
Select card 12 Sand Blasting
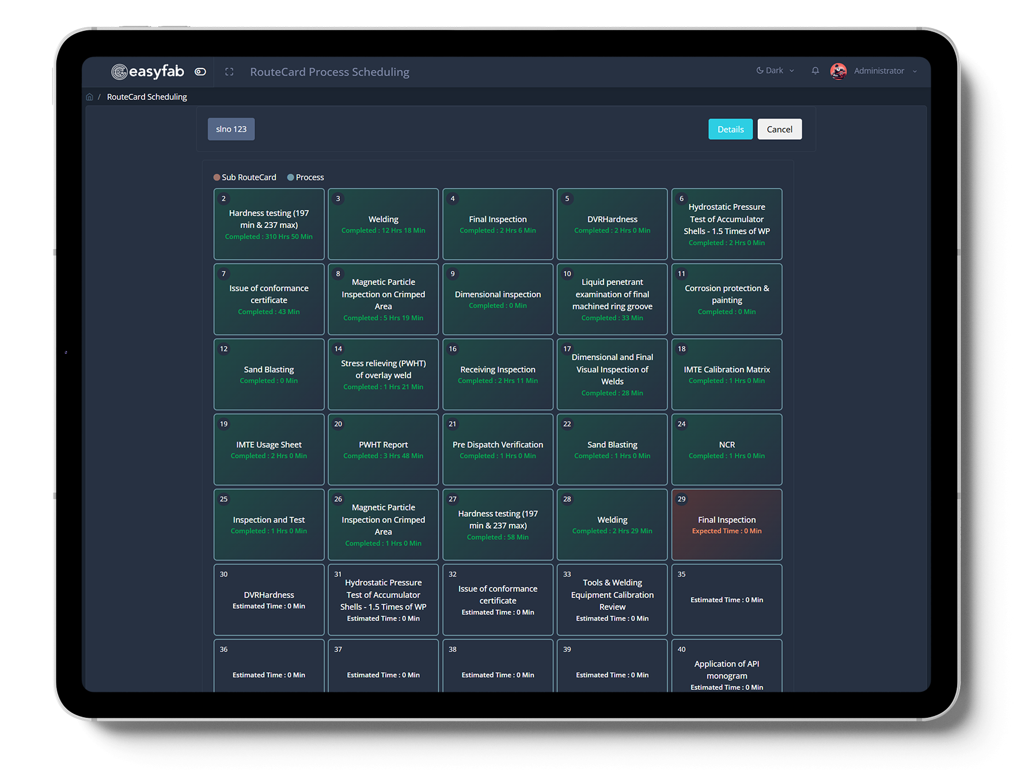pyautogui.click(x=269, y=374)
